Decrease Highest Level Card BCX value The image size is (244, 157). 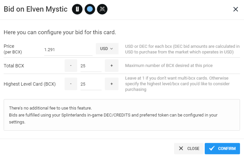[71, 84]
